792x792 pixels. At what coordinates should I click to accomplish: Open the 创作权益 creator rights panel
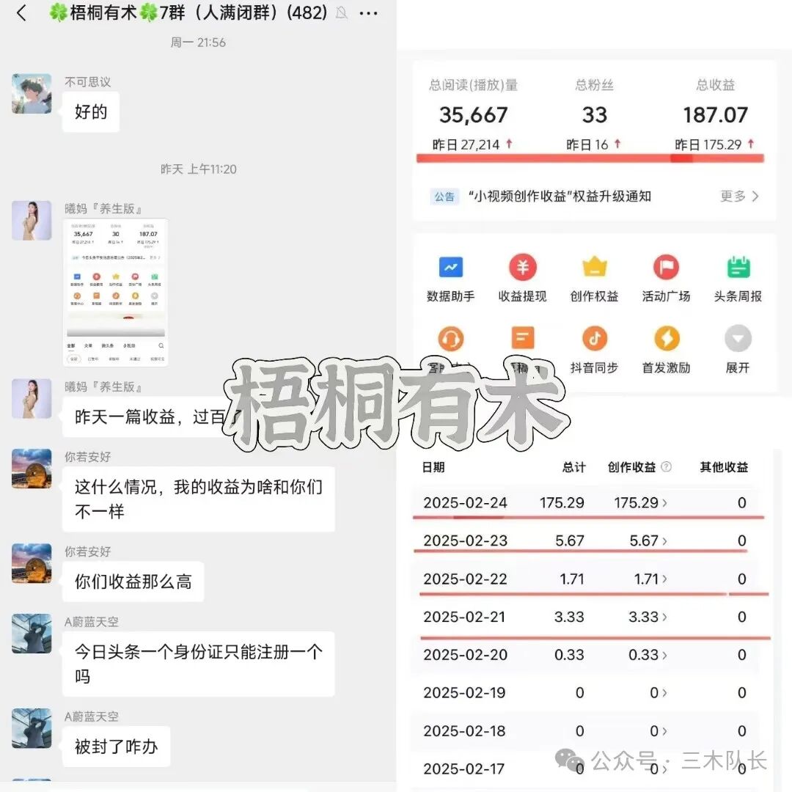(594, 276)
